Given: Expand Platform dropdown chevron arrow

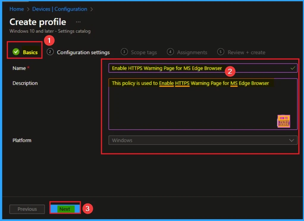Looking at the screenshot, I should [292, 140].
